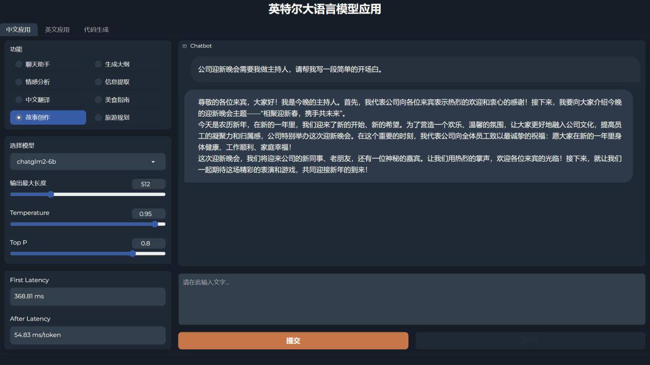Click the After Latency label
Screen dimensions: 650x365
(x=30, y=319)
